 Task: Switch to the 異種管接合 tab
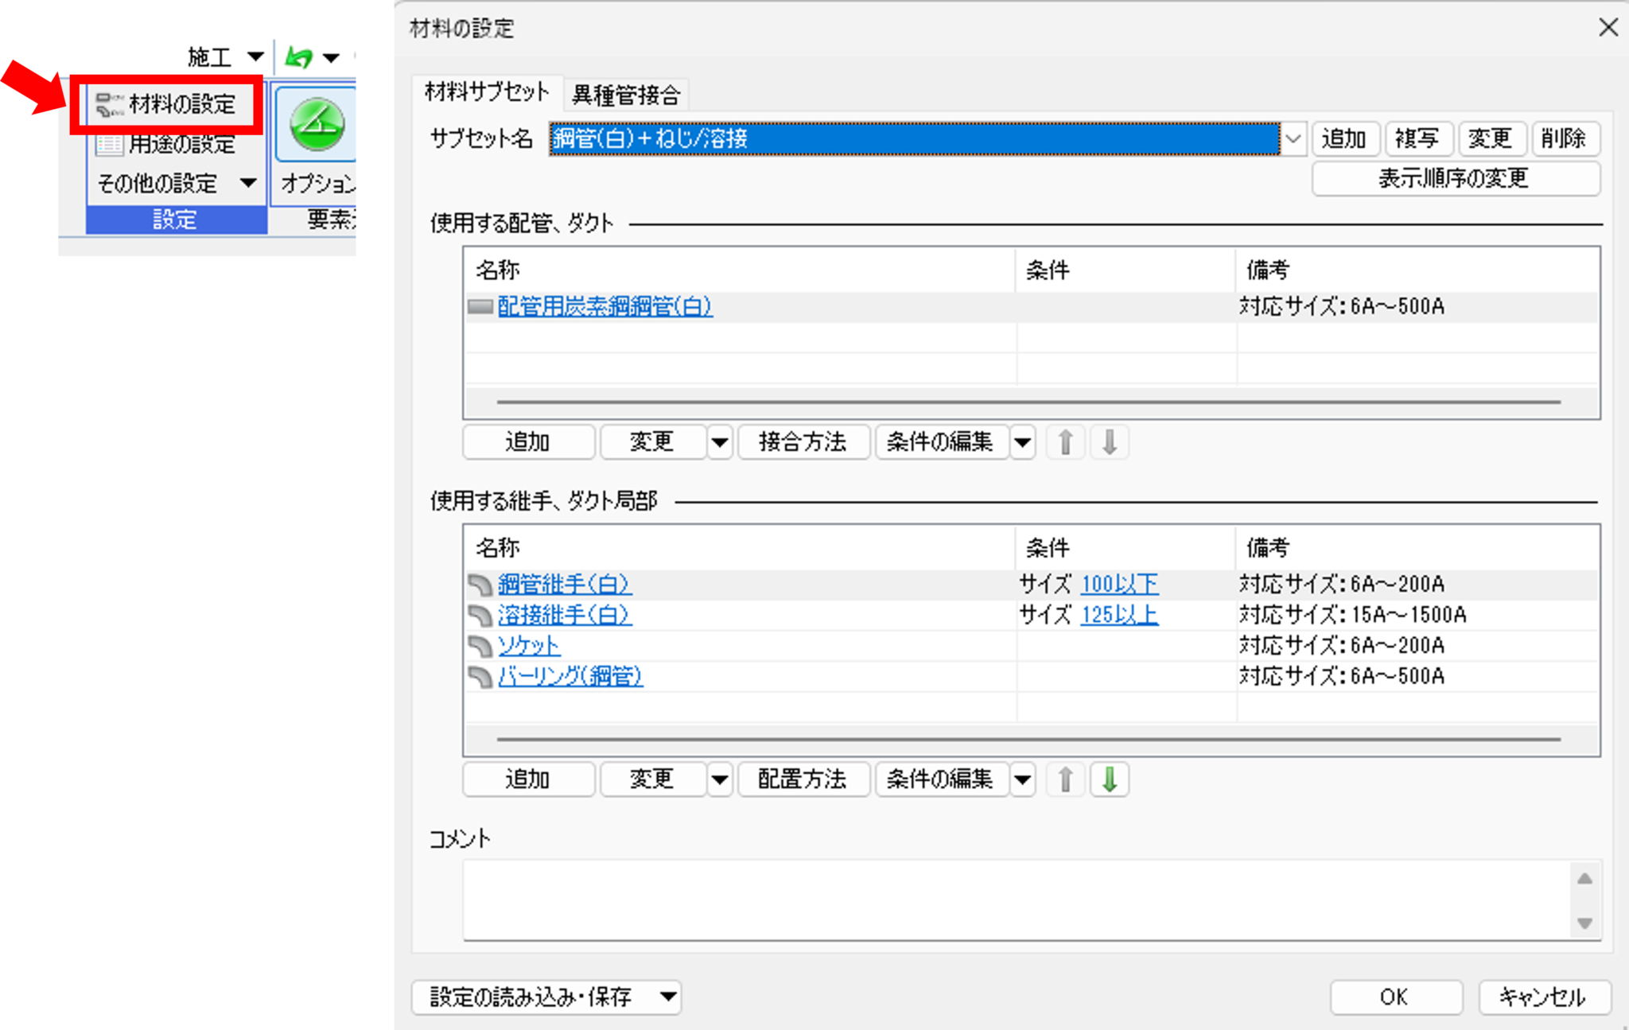[x=626, y=95]
